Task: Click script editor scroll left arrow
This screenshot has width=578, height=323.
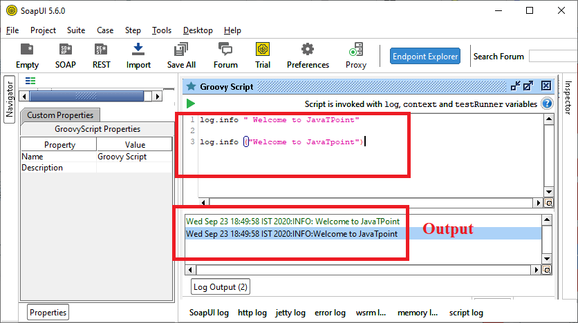Action: (204, 203)
